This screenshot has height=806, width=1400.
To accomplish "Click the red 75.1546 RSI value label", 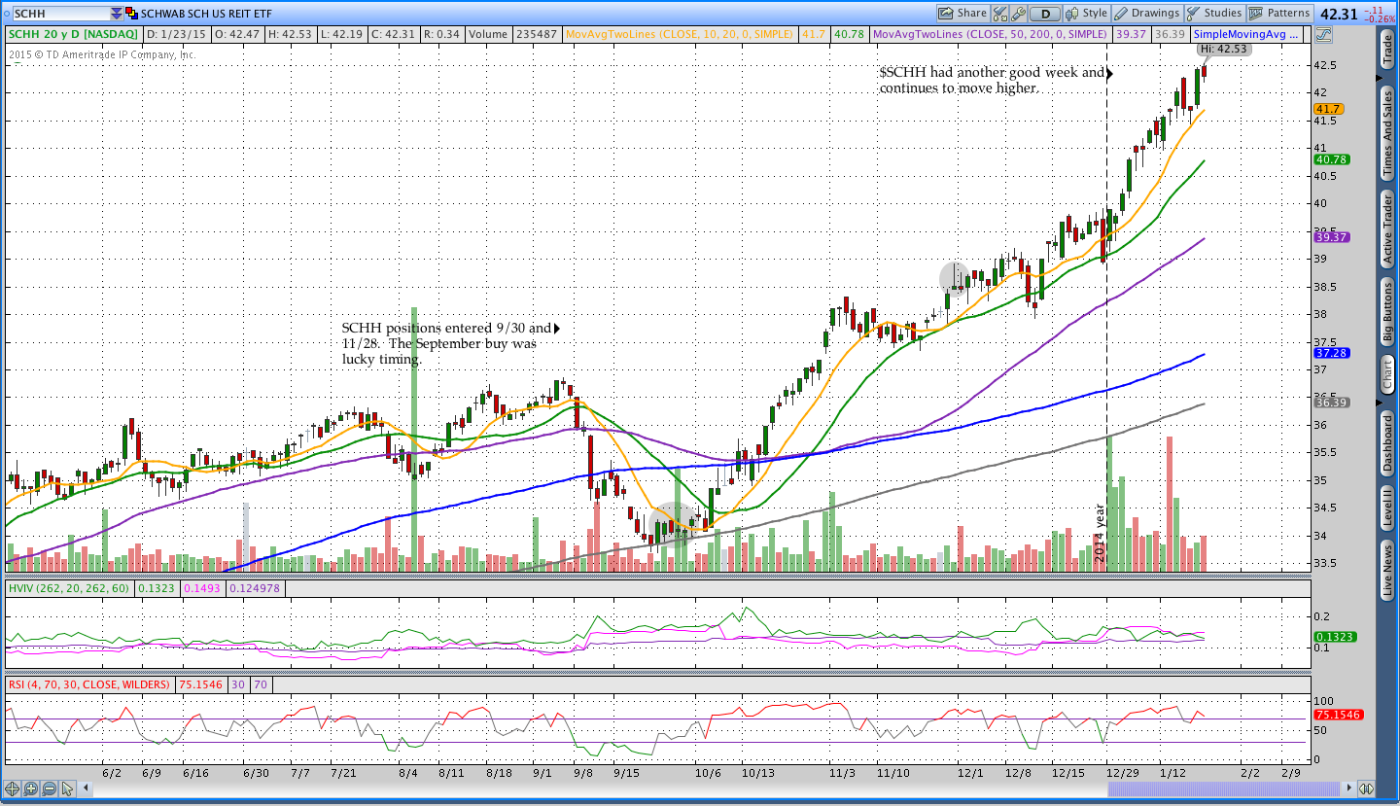I will coord(1339,715).
